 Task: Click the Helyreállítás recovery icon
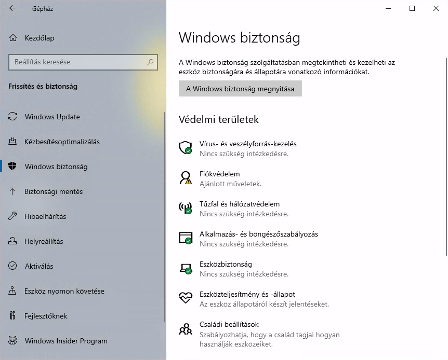(12, 241)
